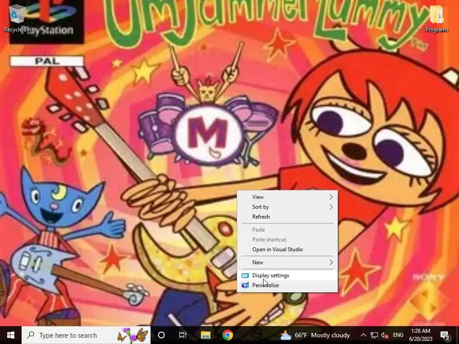Open the Action Center notifications icon
The image size is (459, 344).
[445, 335]
